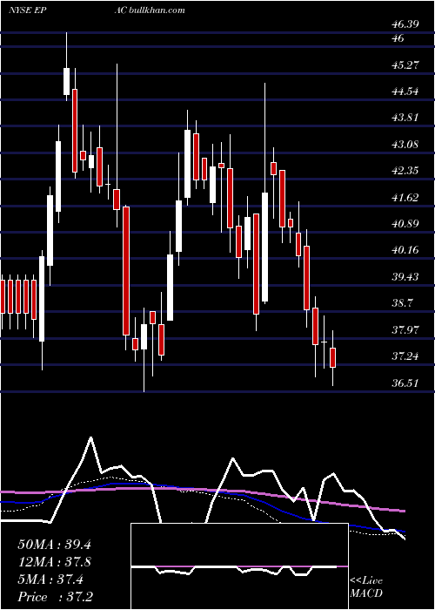435x610 pixels.
Task: Click the 40.89 price axis label
Action: tap(405, 224)
